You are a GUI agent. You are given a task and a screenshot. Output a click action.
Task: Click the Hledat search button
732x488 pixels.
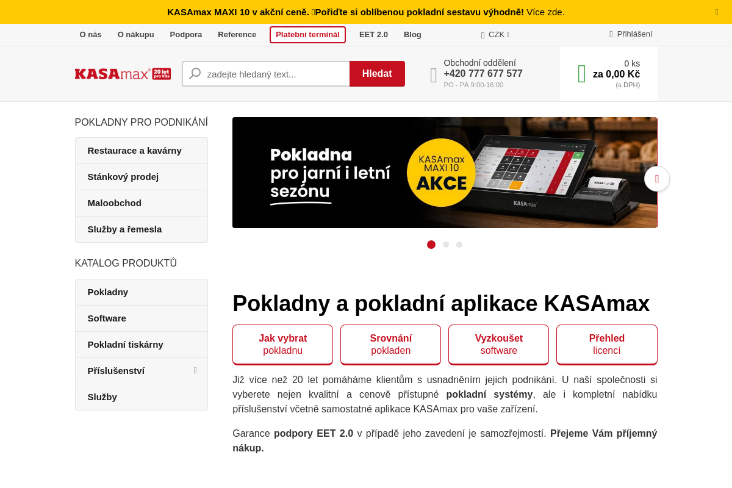click(x=377, y=74)
